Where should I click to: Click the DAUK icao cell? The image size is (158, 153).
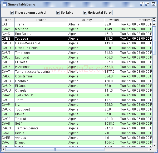[x=8, y=109]
